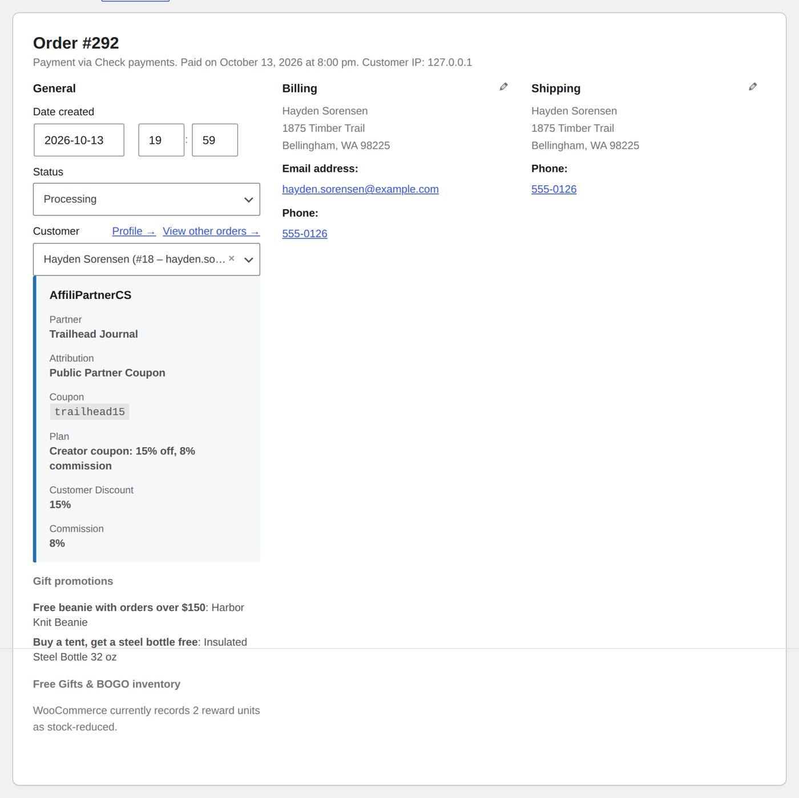Select the minute field showing 59

point(215,140)
